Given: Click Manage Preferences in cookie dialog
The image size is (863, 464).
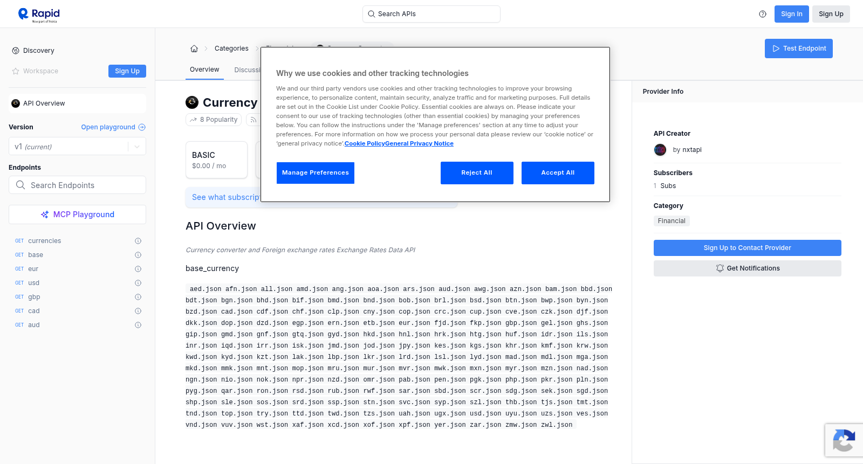Looking at the screenshot, I should coord(316,173).
